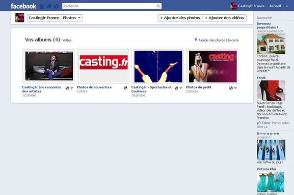Open account menu arrow in top bar
294x195 pixels.
click(287, 6)
